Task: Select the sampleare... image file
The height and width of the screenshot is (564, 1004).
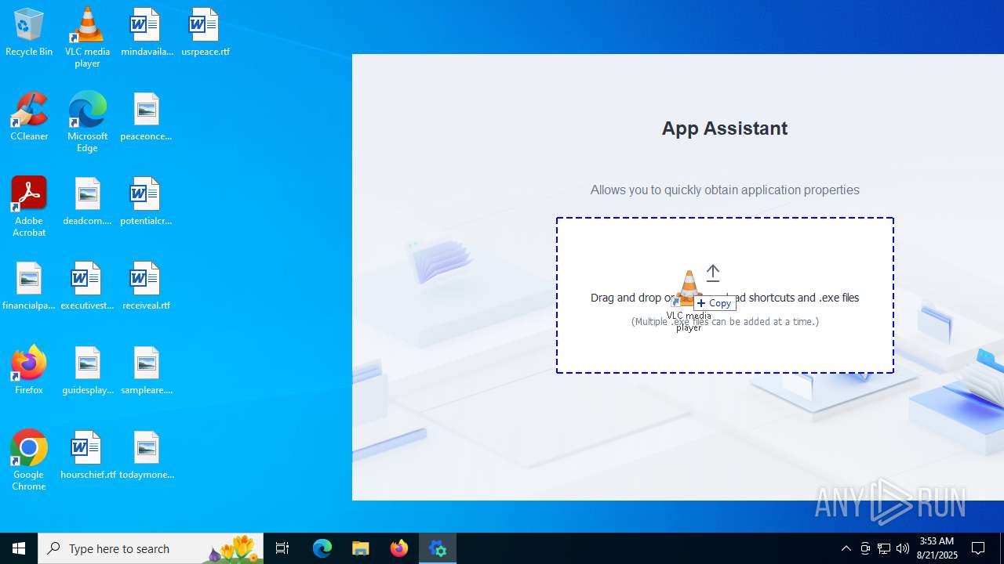Action: tap(146, 371)
